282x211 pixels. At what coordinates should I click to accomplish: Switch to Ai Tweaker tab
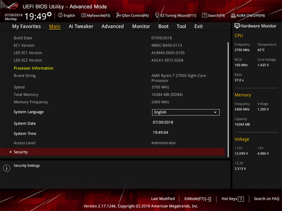pos(81,27)
